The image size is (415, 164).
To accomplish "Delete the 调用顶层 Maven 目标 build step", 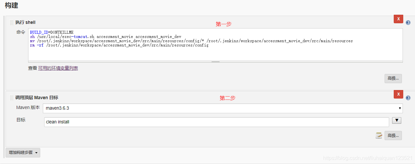I will click(398, 94).
